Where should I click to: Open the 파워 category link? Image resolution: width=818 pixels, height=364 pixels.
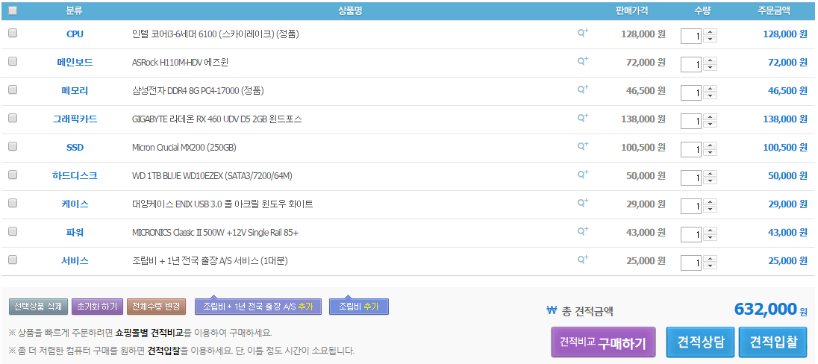(75, 233)
